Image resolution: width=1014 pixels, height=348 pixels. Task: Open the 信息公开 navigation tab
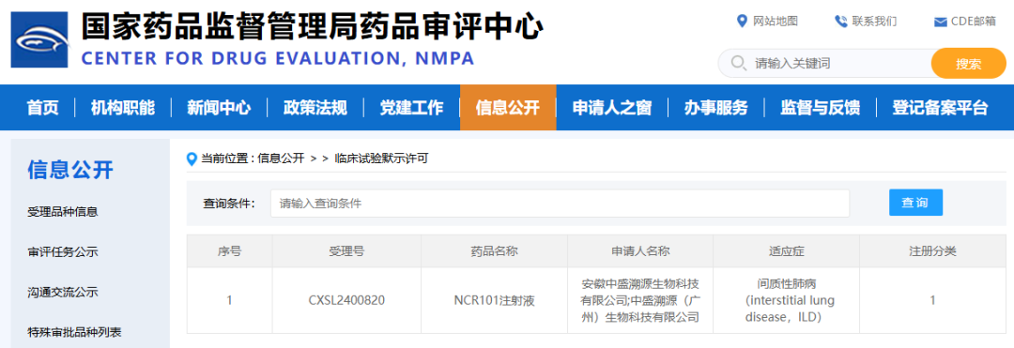coord(508,108)
